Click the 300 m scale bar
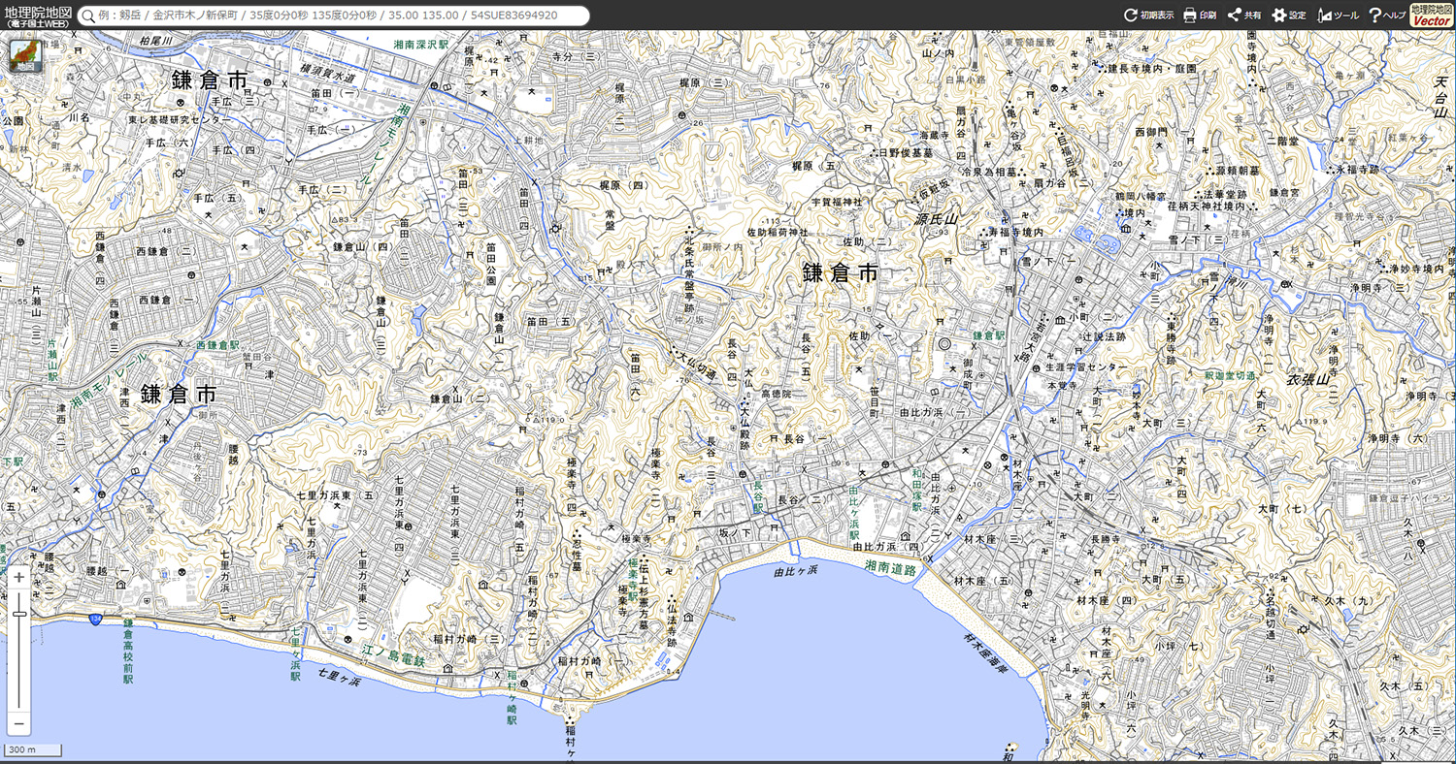Screen dimensions: 1456x764 (x=32, y=750)
